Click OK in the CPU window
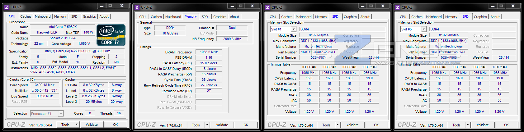Image resolution: width=524 pixels, height=132 pixels. [x=116, y=125]
